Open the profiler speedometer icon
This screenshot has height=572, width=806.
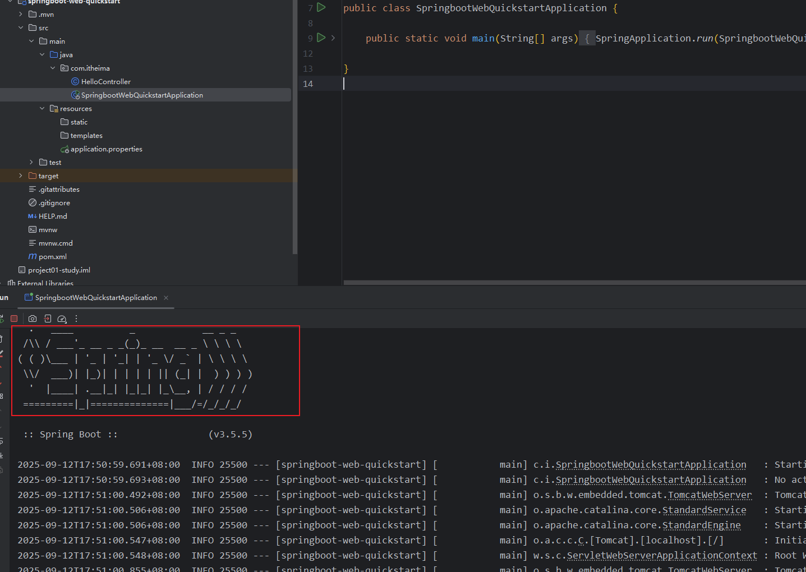tap(62, 319)
